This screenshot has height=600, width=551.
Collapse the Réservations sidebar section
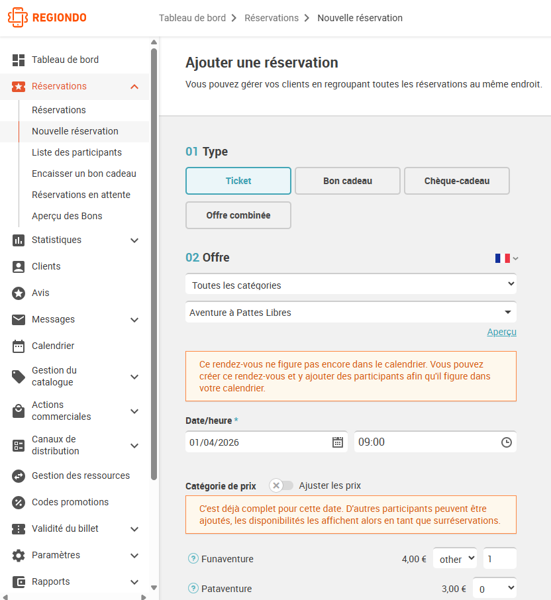coord(134,87)
